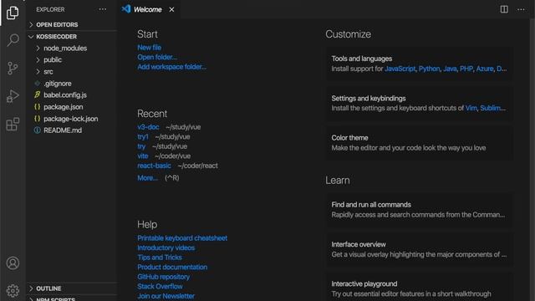Open recent vite project

143,156
